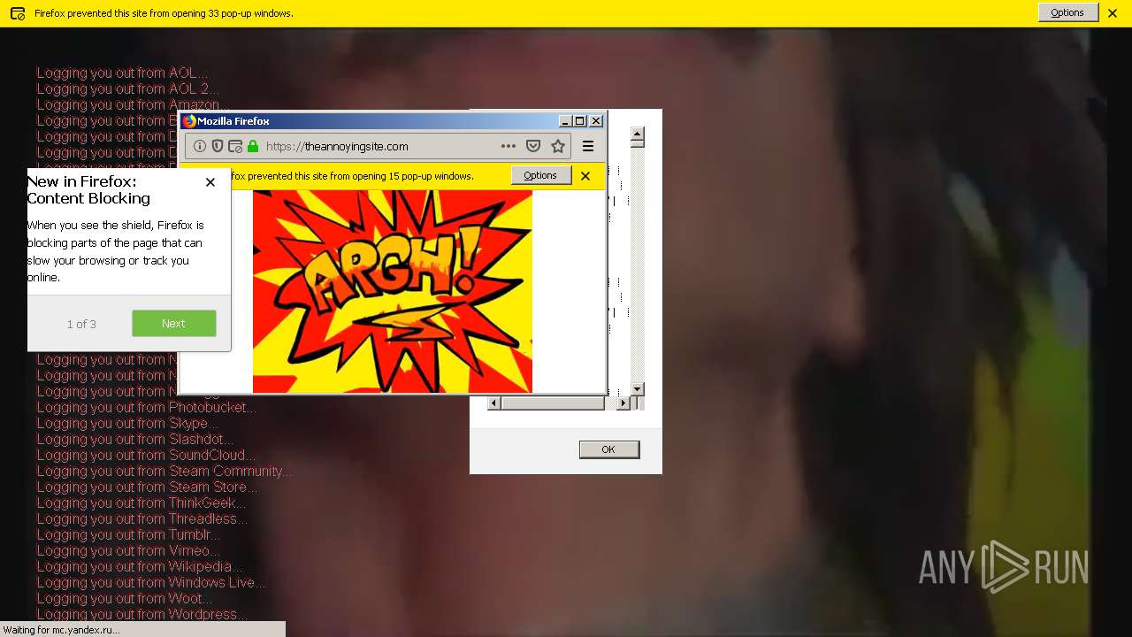Click 'Logging you out from ThinkGeek...' text

(x=141, y=503)
